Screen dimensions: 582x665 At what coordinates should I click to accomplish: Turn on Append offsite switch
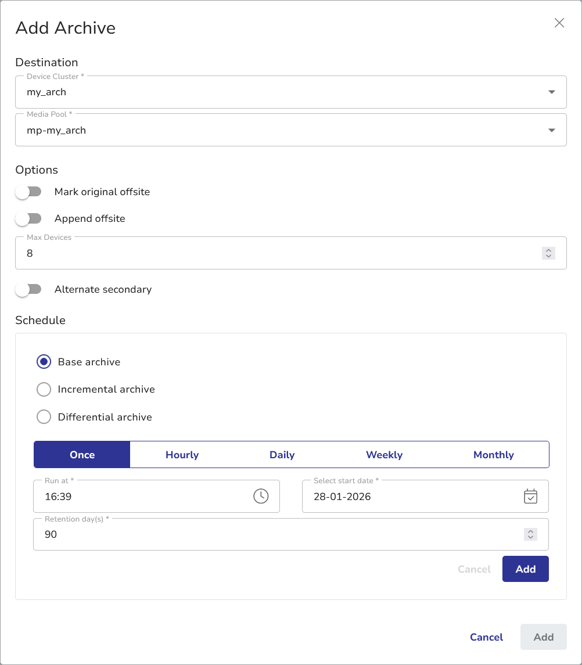(x=28, y=218)
